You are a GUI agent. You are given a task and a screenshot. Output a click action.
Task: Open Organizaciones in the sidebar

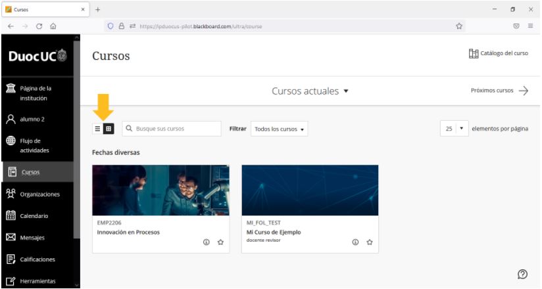(x=37, y=194)
